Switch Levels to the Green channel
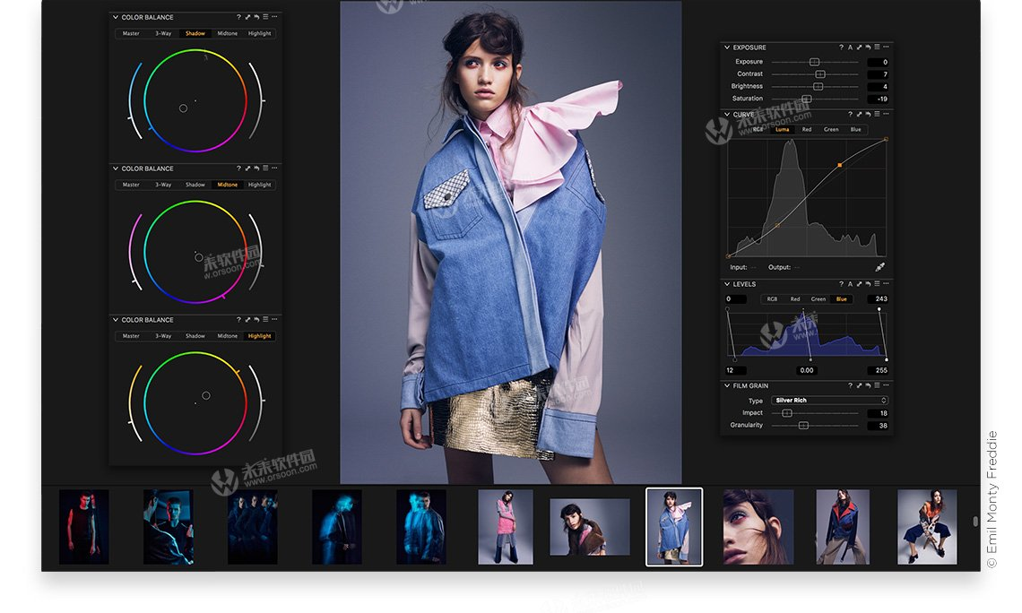The height and width of the screenshot is (613, 1022). (818, 299)
